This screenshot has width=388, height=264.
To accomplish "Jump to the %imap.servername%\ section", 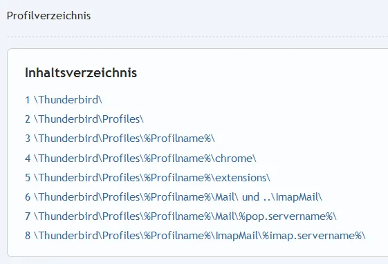I will click(x=195, y=235).
